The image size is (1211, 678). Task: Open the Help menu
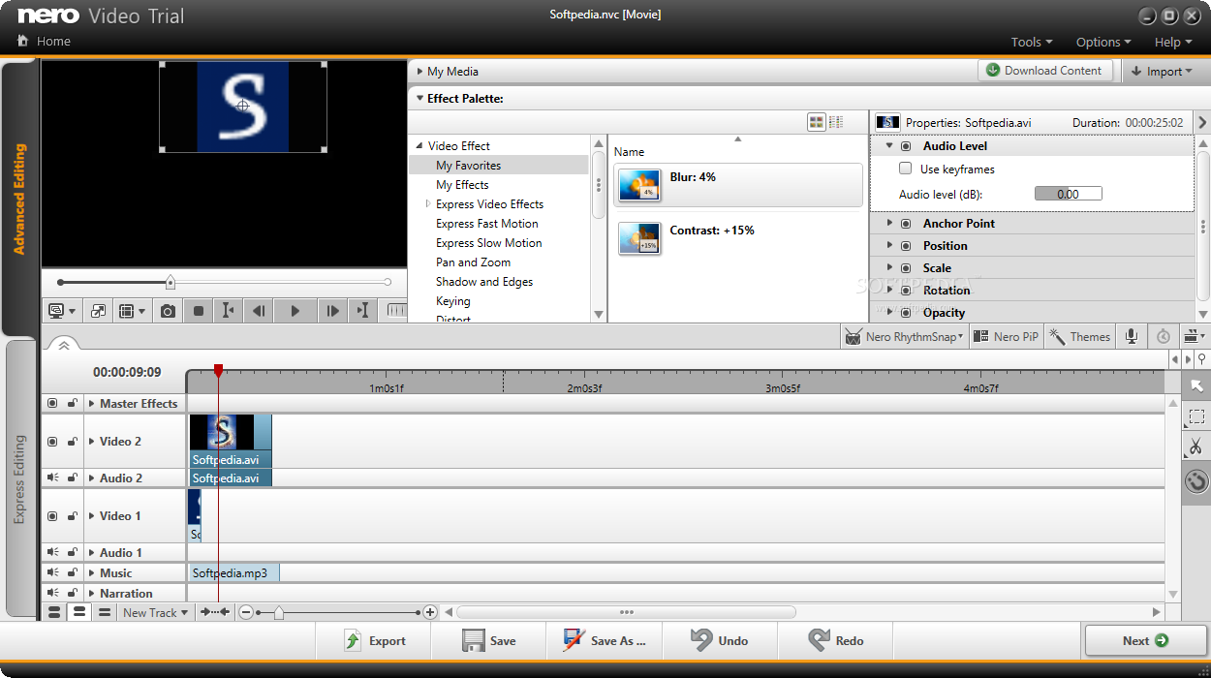pos(1173,42)
